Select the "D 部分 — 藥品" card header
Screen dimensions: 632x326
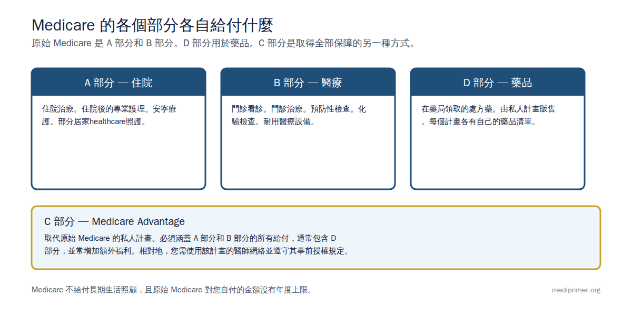pos(498,83)
